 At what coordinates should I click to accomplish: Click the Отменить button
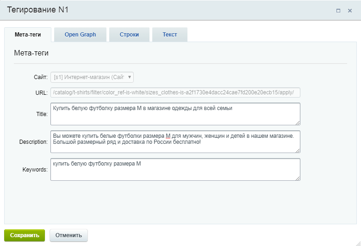click(x=68, y=235)
